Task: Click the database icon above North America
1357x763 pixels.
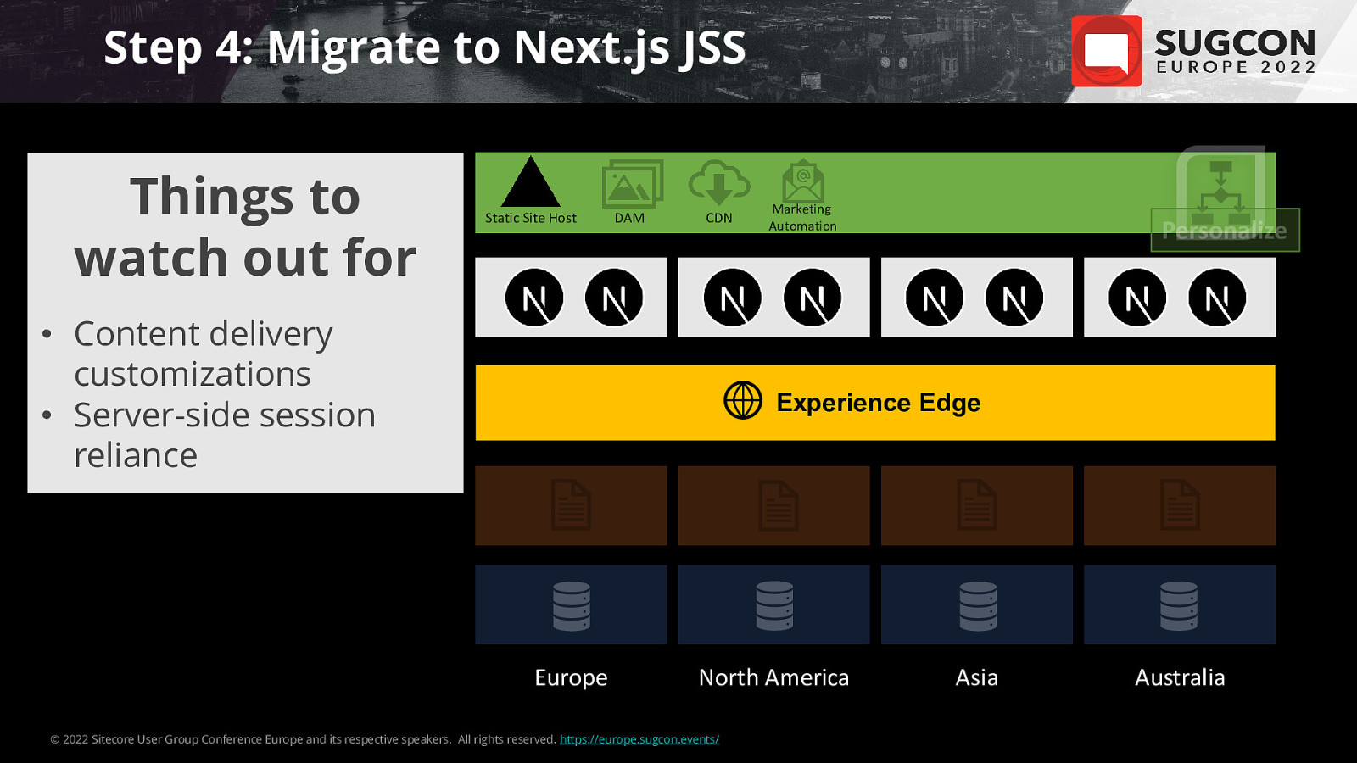Action: pyautogui.click(x=774, y=606)
